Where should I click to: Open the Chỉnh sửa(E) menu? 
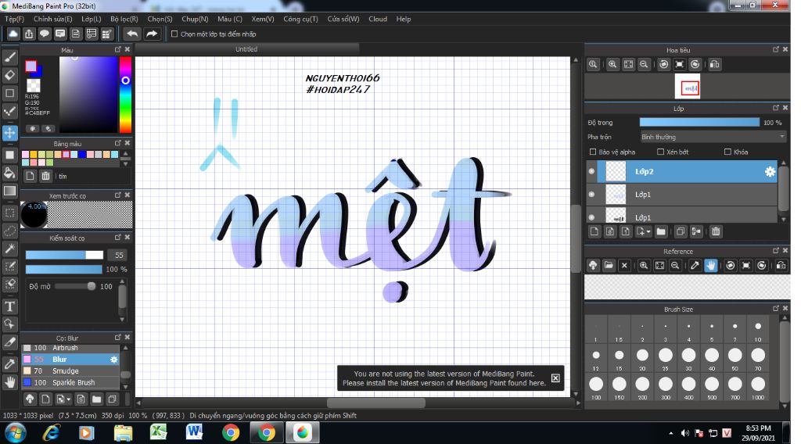[x=52, y=19]
